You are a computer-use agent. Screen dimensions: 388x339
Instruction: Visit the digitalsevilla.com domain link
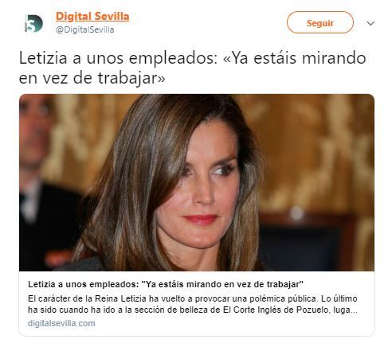pos(61,323)
